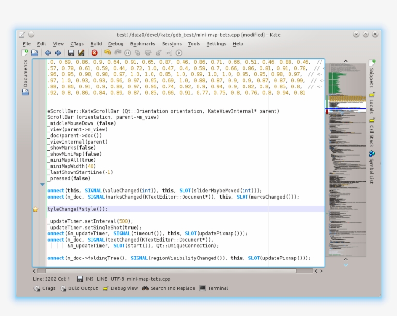Click the greyed Redo arrow icon
This screenshot has width=397, height=316.
(x=118, y=52)
